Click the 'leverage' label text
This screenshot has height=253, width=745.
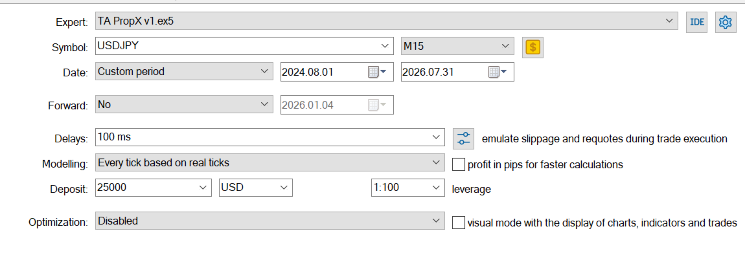[x=472, y=190]
